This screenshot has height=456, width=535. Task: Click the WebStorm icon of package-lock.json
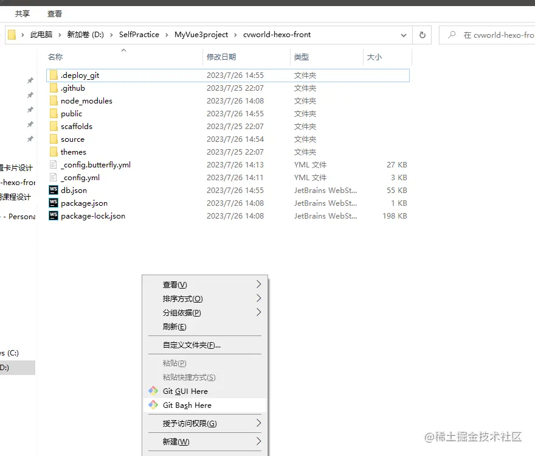(x=53, y=216)
